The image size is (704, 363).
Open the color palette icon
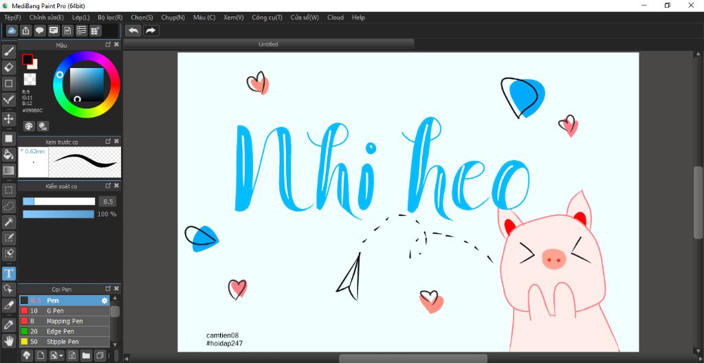click(29, 126)
